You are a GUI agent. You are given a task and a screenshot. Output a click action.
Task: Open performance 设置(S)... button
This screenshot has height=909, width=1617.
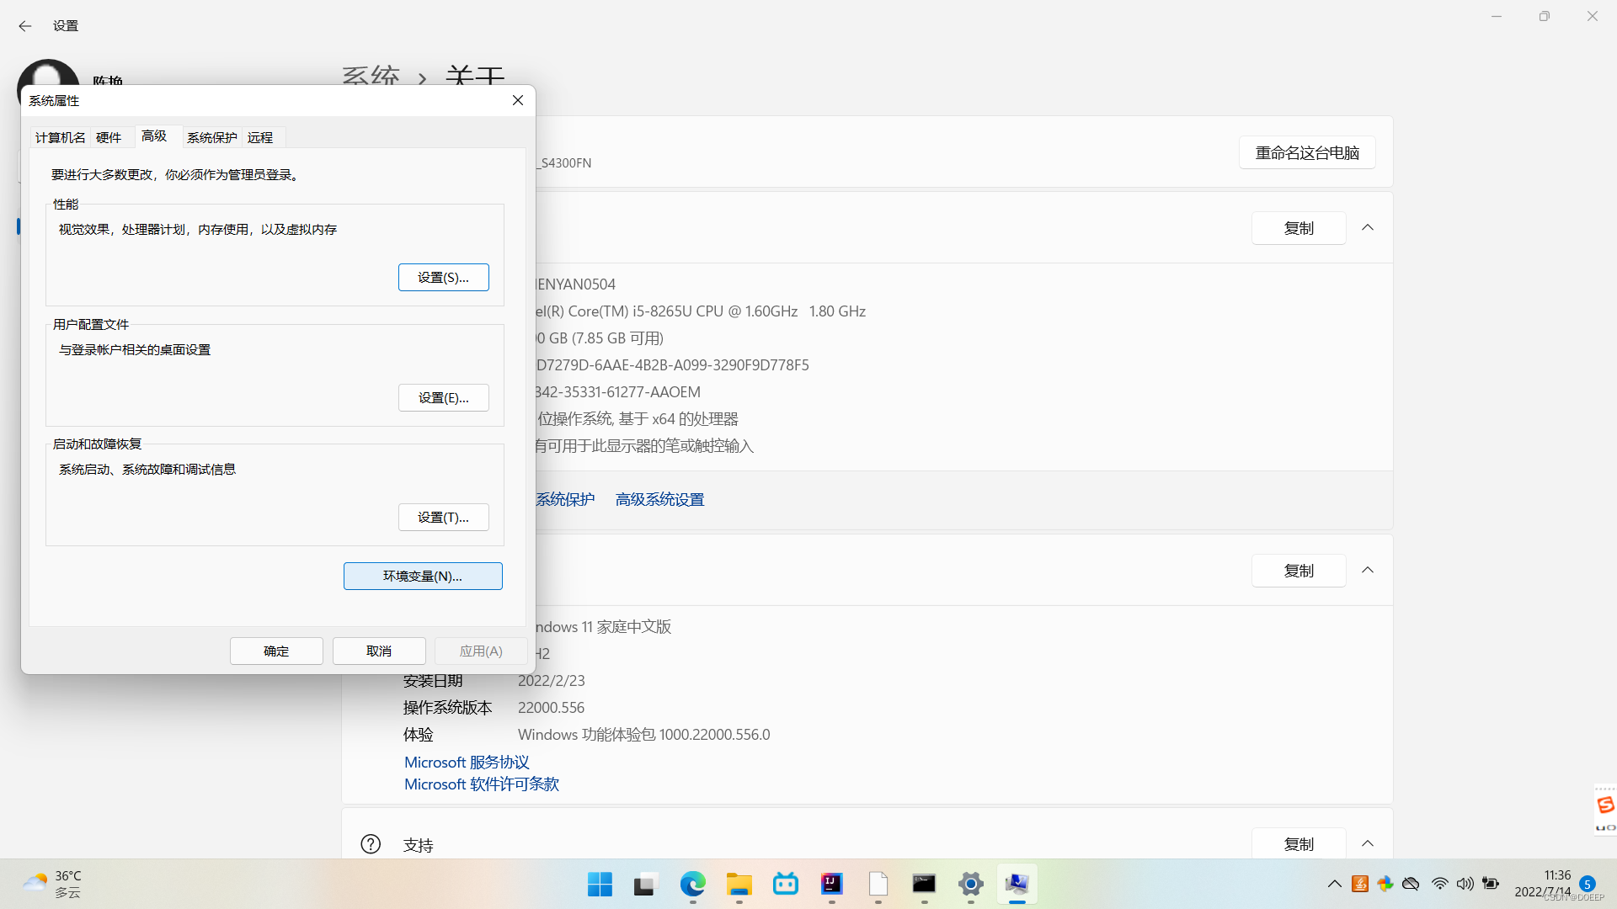coord(443,277)
